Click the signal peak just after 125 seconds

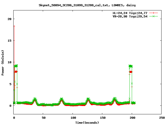click(x=88, y=99)
